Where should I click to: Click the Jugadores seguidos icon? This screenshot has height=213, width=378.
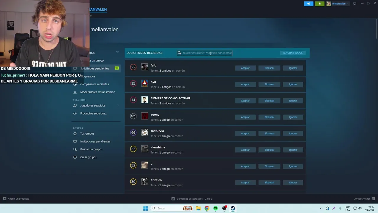[x=75, y=106]
